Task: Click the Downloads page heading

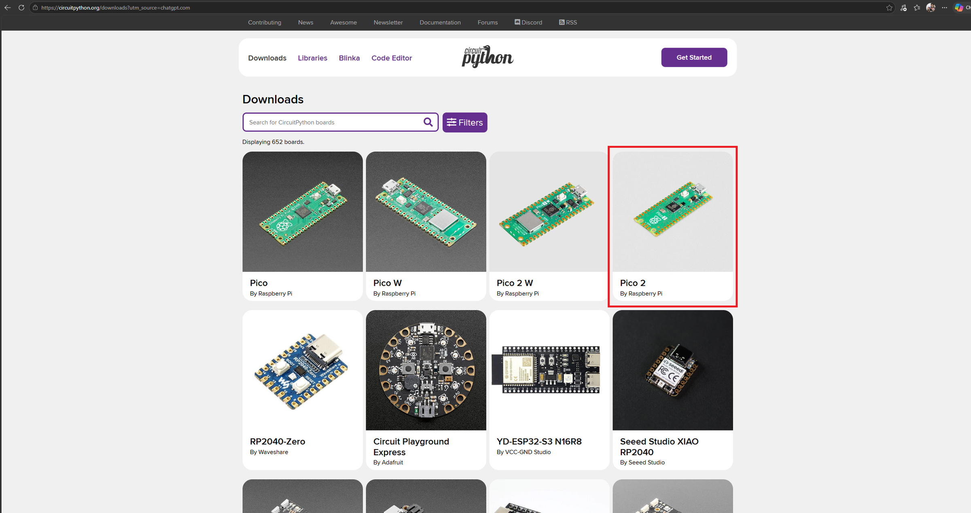Action: [273, 99]
